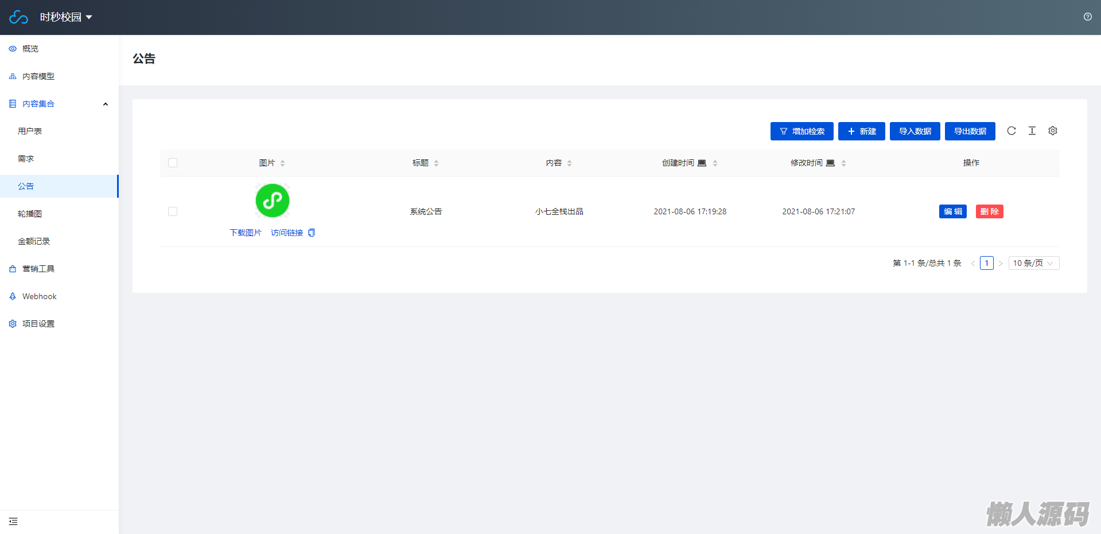Open the 时秒校园 project dropdown
The width and height of the screenshot is (1101, 534).
click(x=66, y=17)
